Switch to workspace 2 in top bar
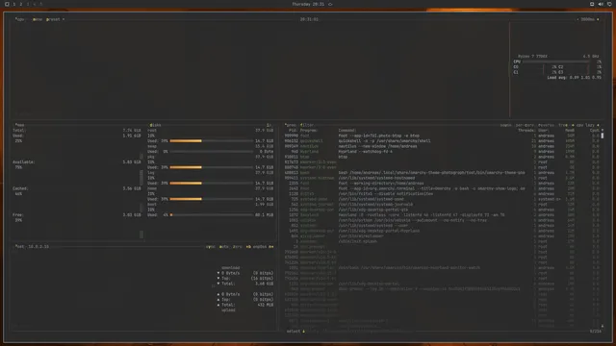The height and width of the screenshot is (346, 616). 21,4
